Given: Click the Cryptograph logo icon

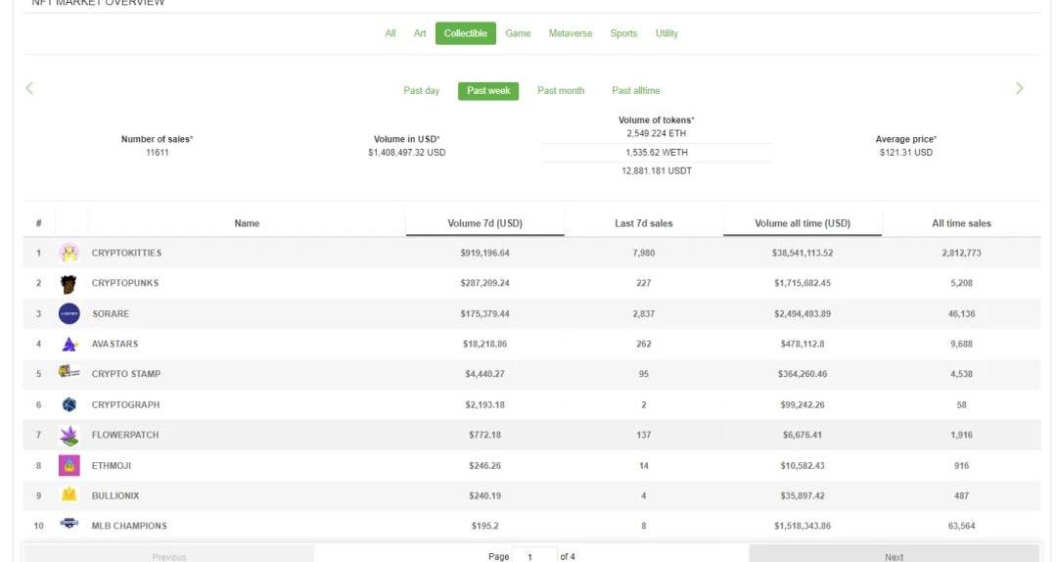Looking at the screenshot, I should click(69, 404).
